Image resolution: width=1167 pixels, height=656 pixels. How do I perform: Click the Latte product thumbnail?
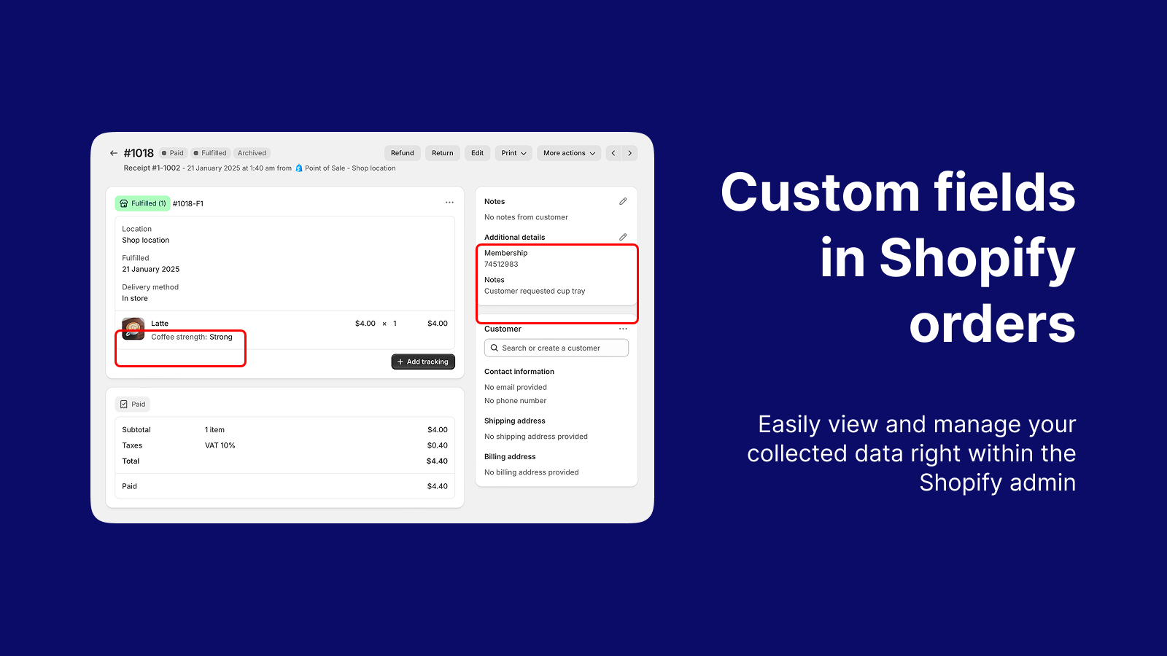pyautogui.click(x=134, y=329)
